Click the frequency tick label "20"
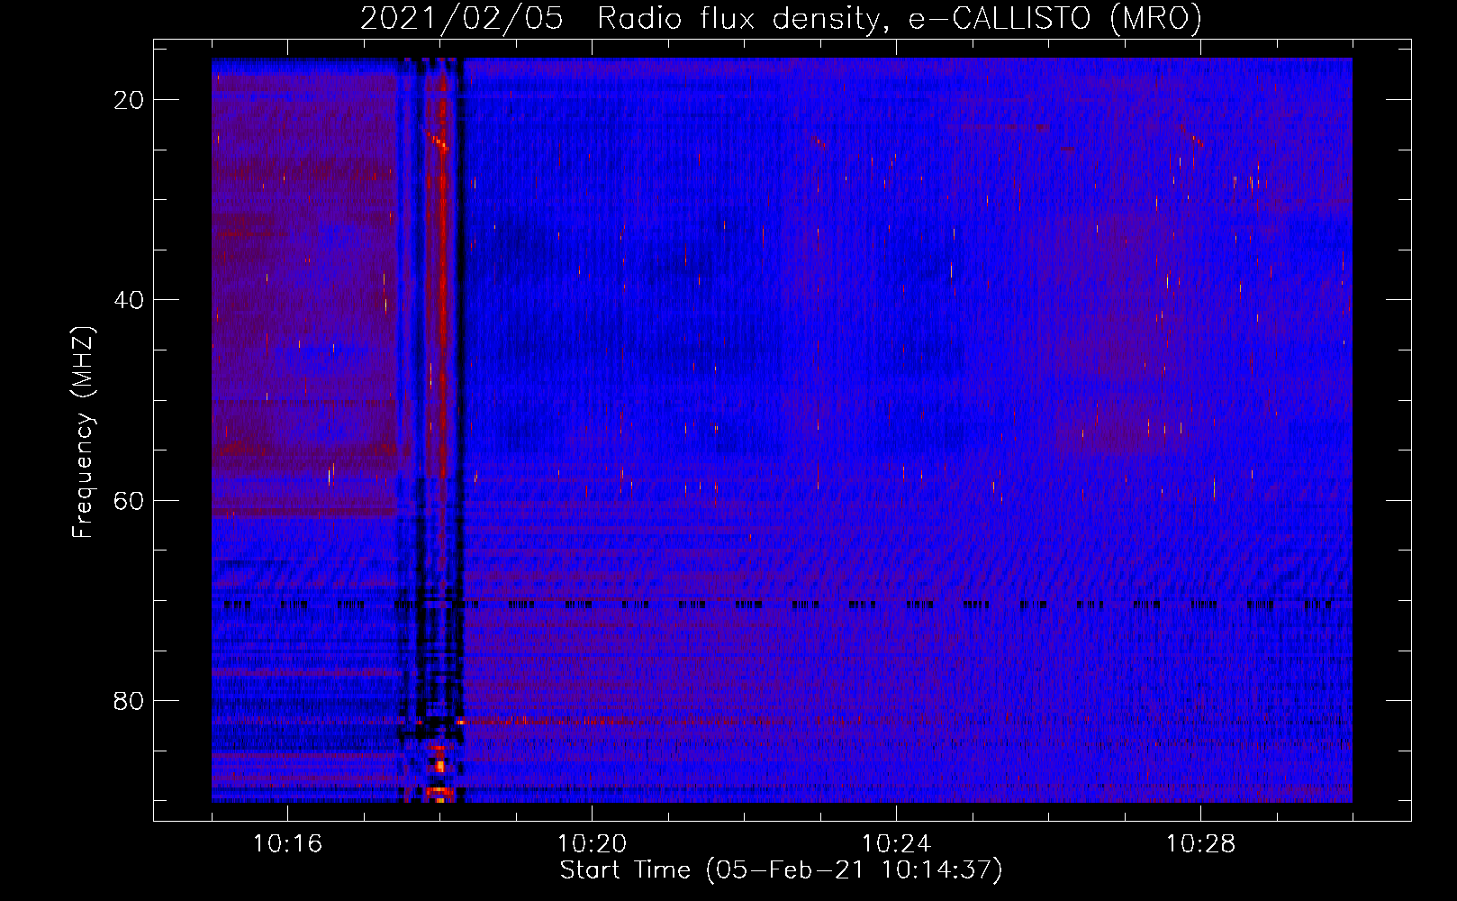1457x901 pixels. pos(129,100)
